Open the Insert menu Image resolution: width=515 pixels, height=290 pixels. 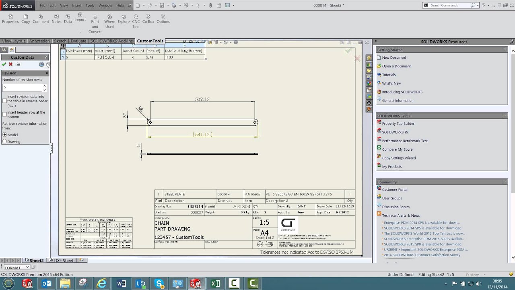tap(77, 6)
